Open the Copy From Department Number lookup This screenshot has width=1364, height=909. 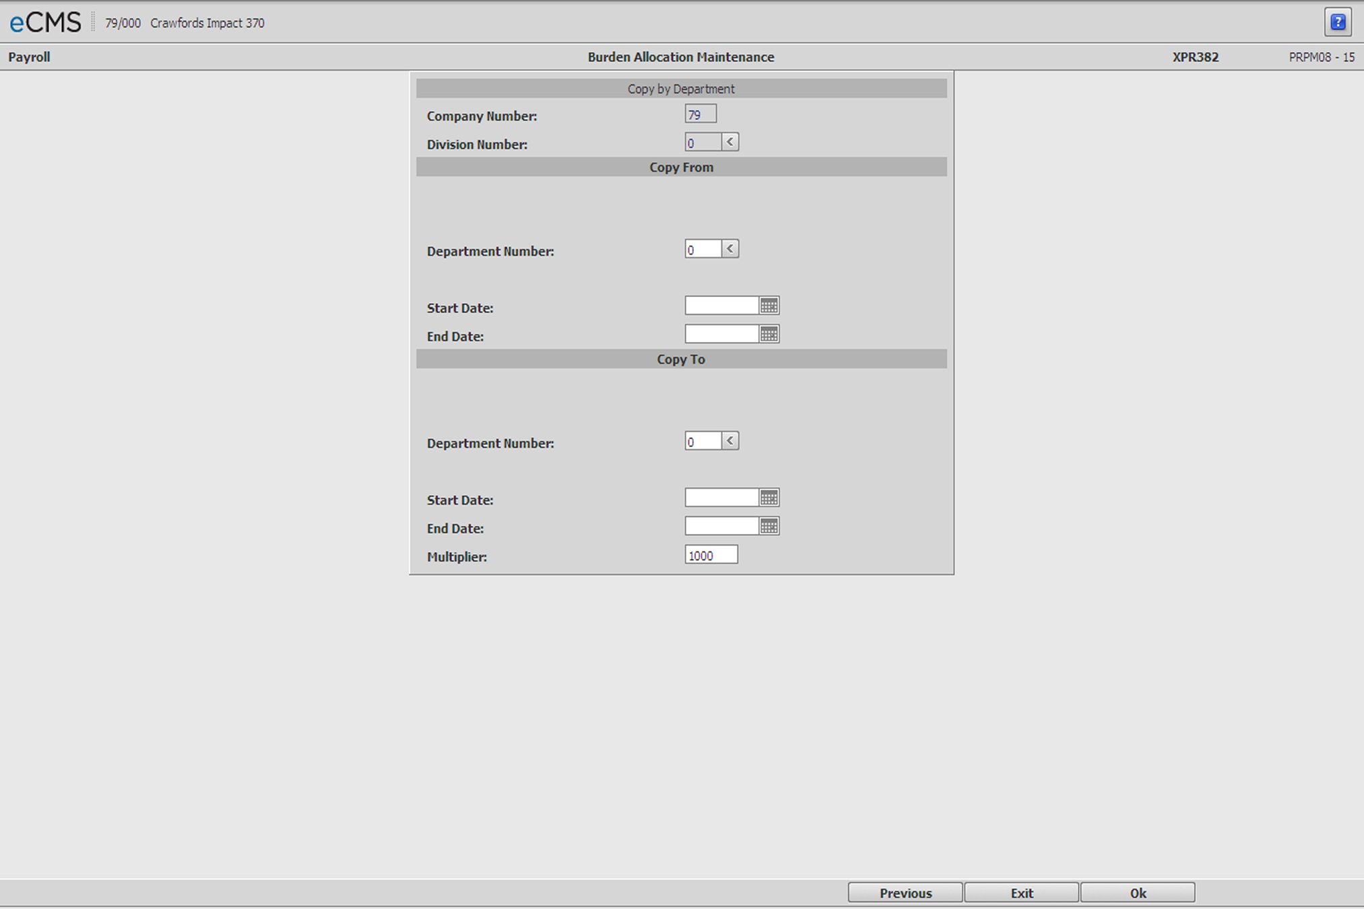point(730,248)
